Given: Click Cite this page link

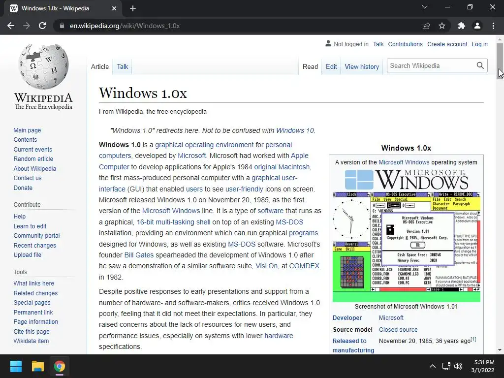Looking at the screenshot, I should [31, 332].
